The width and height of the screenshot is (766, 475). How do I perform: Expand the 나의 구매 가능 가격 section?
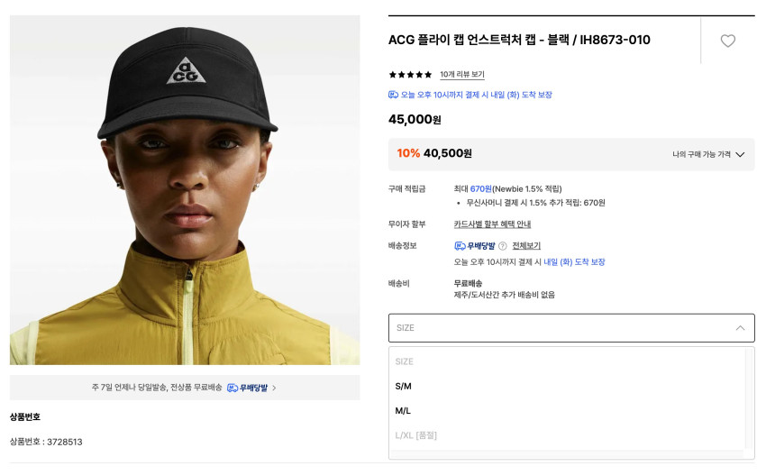708,154
